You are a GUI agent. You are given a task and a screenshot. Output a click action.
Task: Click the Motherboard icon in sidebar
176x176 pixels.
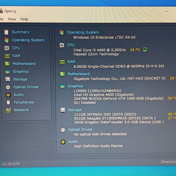(x=7, y=64)
